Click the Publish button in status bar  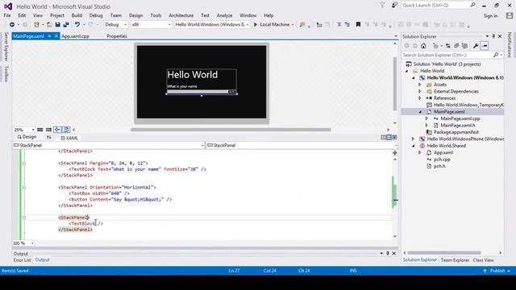497,271
